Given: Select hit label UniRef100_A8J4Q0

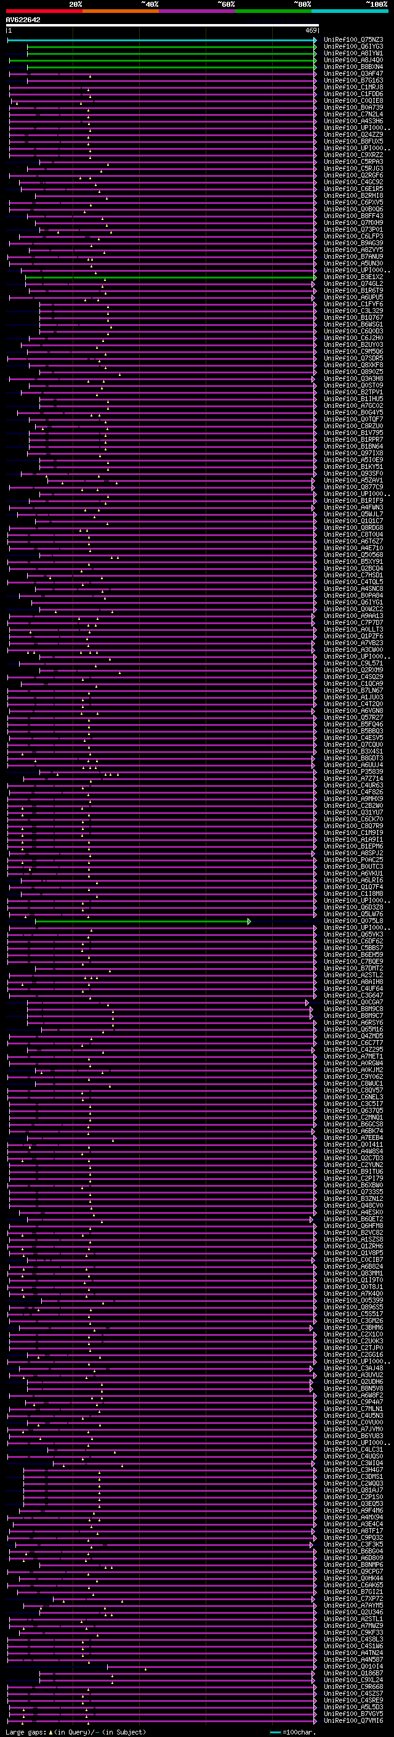Looking at the screenshot, I should (353, 60).
